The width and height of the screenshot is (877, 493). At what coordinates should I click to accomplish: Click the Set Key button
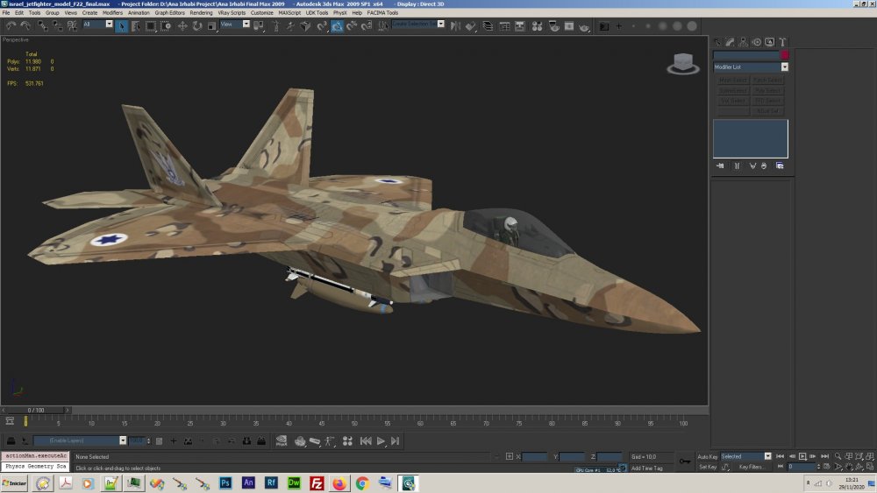tap(708, 467)
